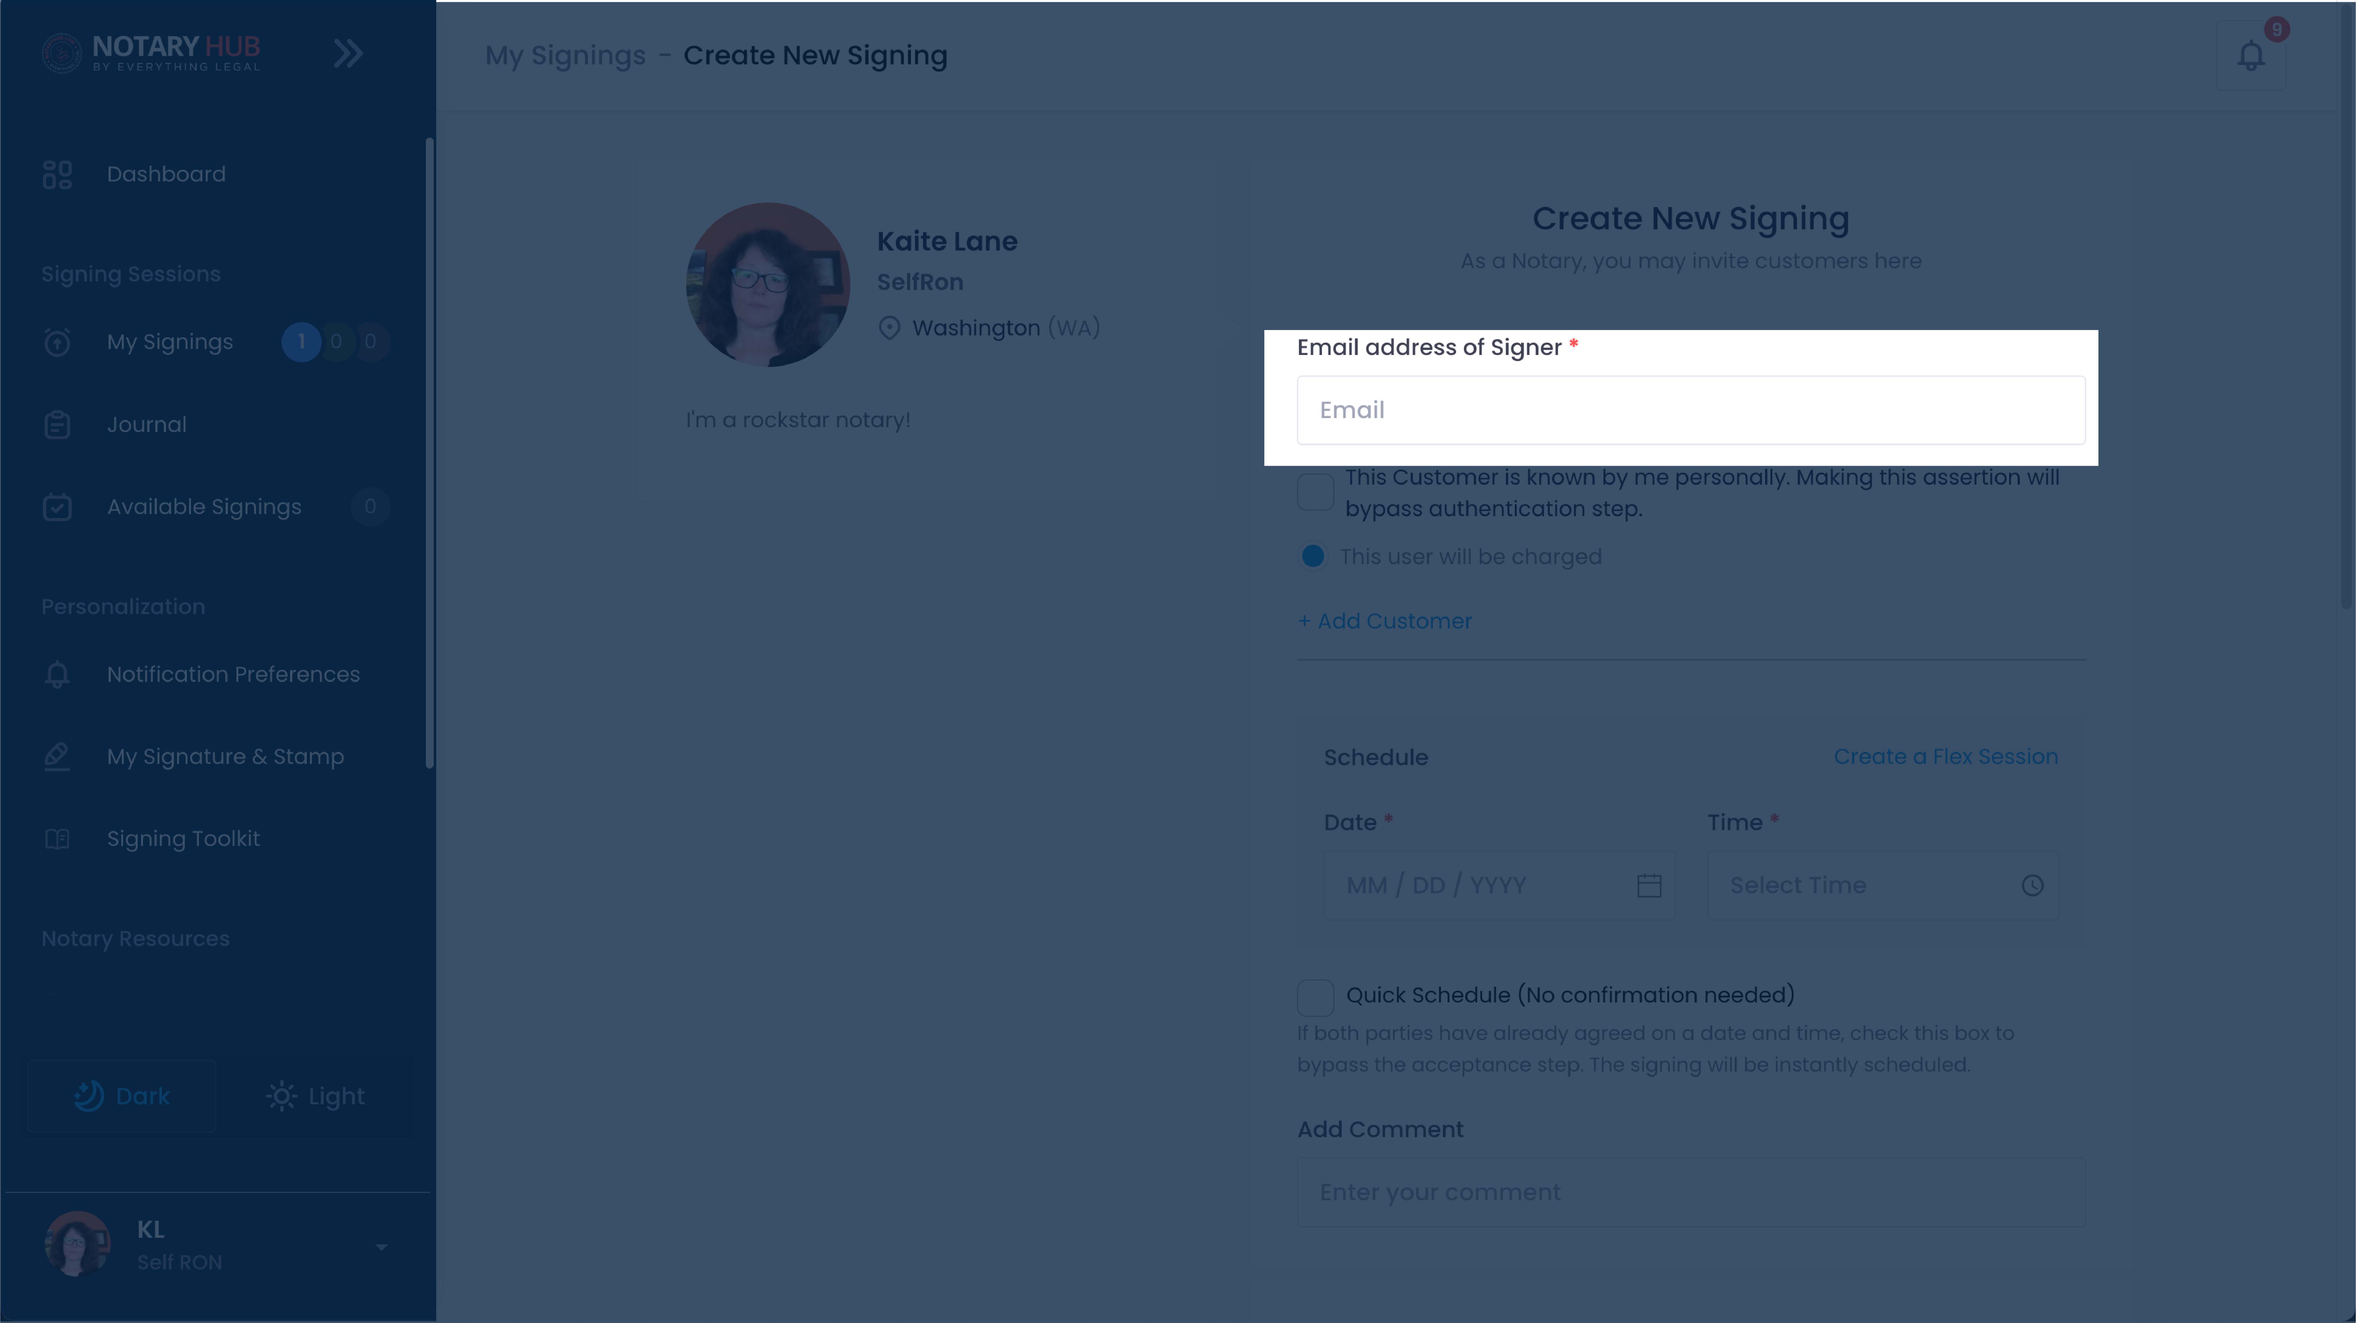2356x1323 pixels.
Task: Click the My Signings clock icon
Action: coord(57,342)
